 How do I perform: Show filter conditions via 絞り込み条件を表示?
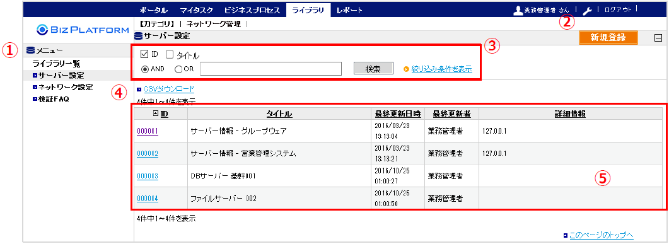pyautogui.click(x=441, y=69)
